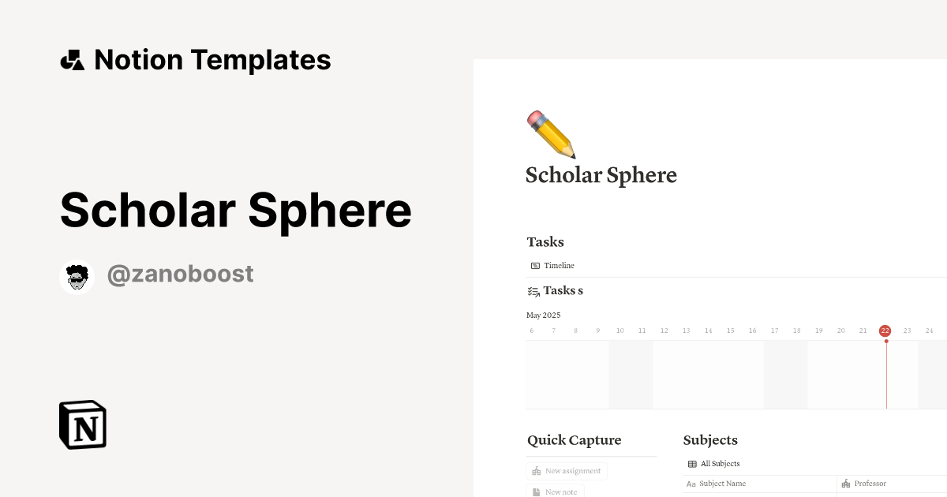Click the icon on the New assignment button
This screenshot has width=947, height=497.
tap(536, 470)
